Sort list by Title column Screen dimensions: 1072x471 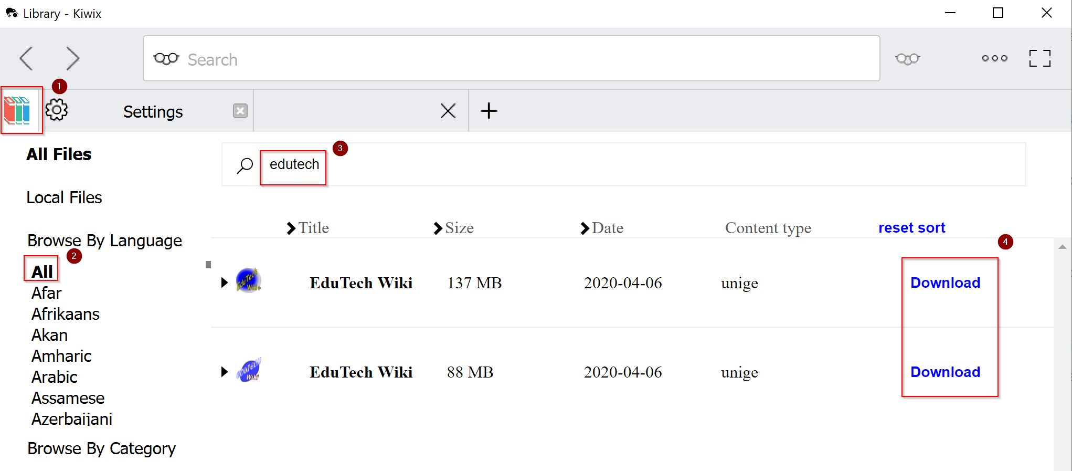[x=307, y=228]
